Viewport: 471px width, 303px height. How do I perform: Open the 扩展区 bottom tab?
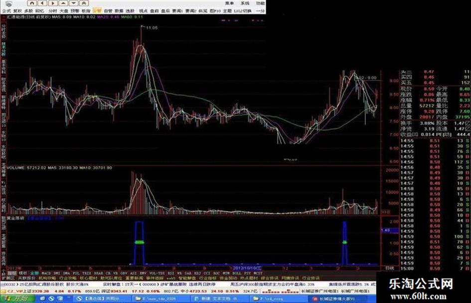coord(8,278)
